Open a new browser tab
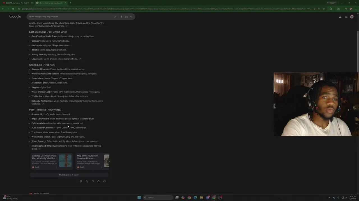 click(70, 3)
